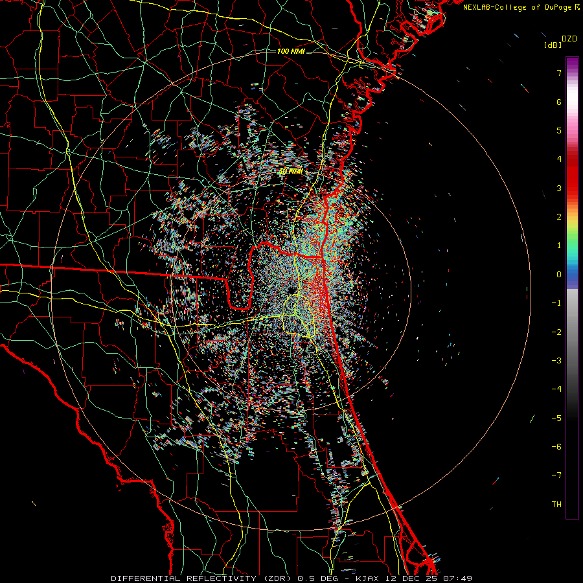Pick the 6 value on the scale
The image size is (583, 583).
coord(559,102)
